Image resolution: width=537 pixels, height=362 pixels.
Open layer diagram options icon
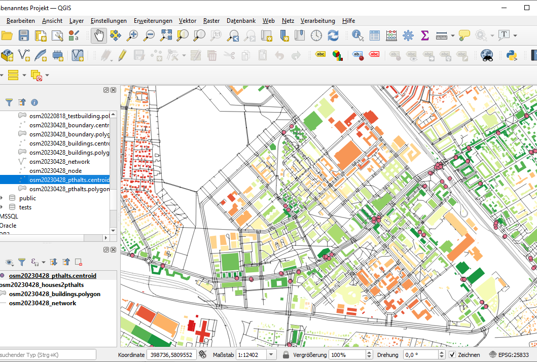pos(338,55)
